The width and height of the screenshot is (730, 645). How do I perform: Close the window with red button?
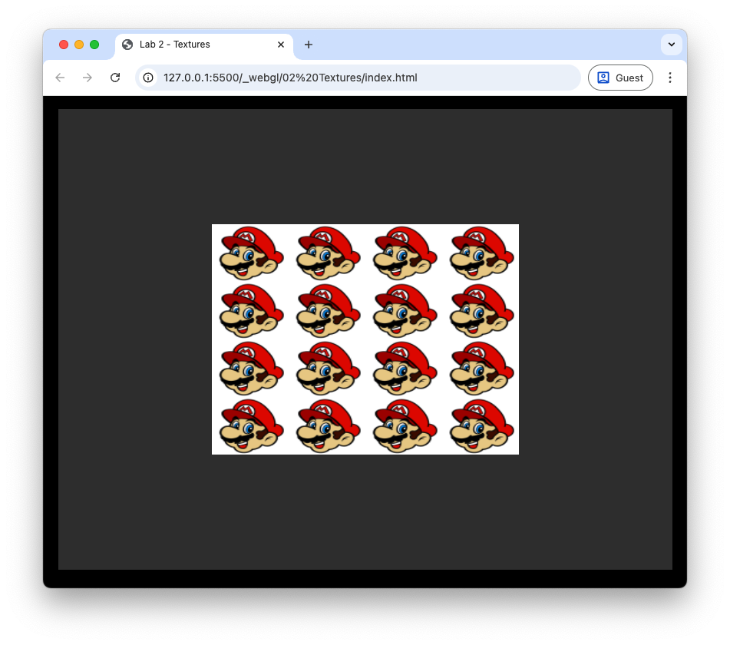(64, 45)
